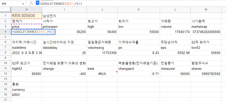Click the high52 cell
The image size is (226, 102).
27,69
